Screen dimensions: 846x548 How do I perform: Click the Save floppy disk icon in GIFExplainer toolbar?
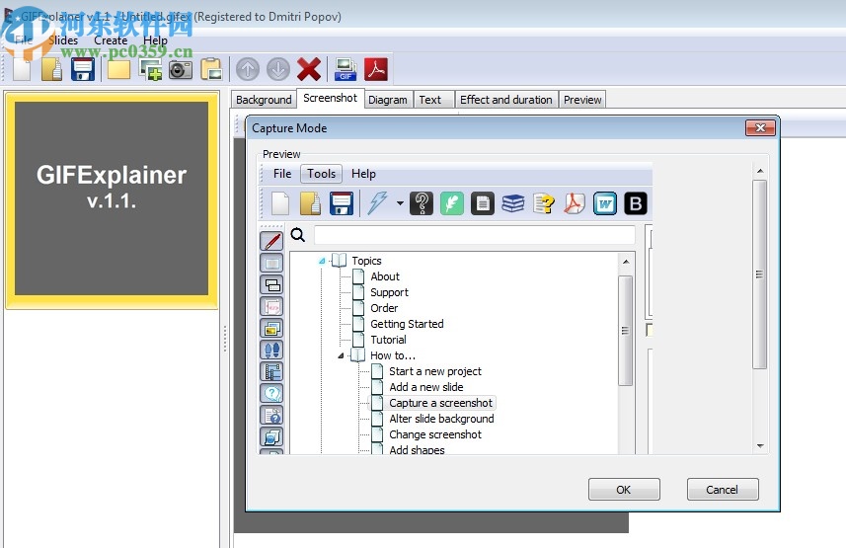(x=83, y=69)
